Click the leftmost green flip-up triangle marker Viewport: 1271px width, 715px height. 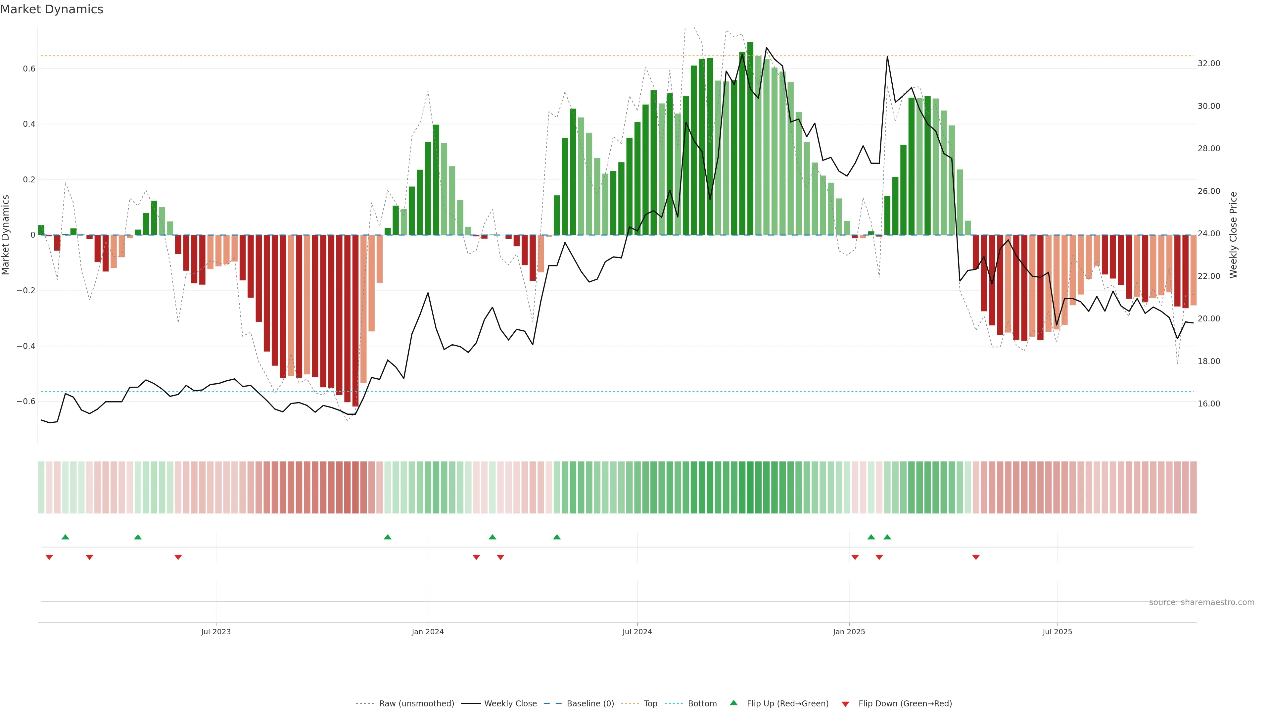pyautogui.click(x=65, y=537)
